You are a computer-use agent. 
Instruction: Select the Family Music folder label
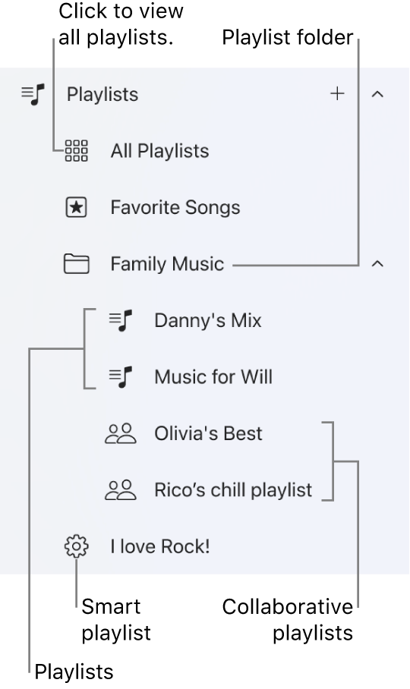(167, 264)
